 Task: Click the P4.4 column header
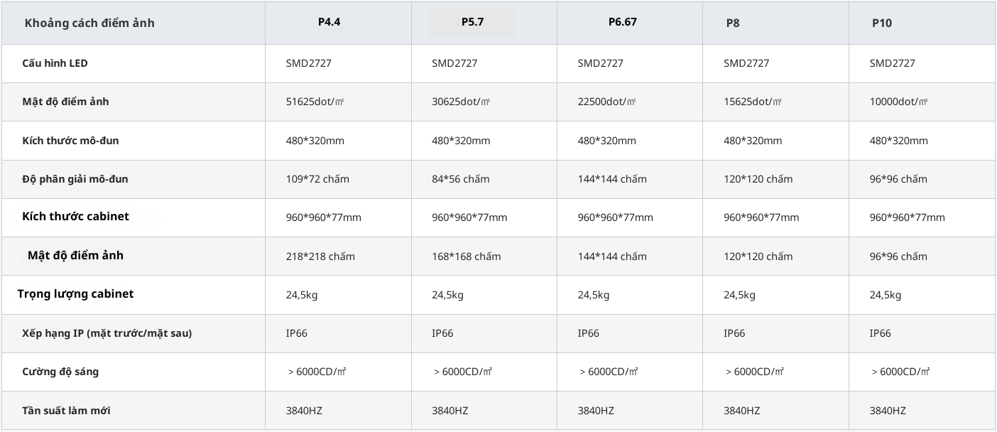pos(329,22)
